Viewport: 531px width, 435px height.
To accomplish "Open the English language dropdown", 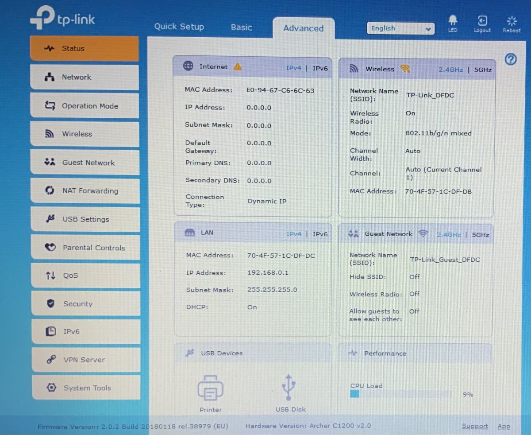I will 400,28.
